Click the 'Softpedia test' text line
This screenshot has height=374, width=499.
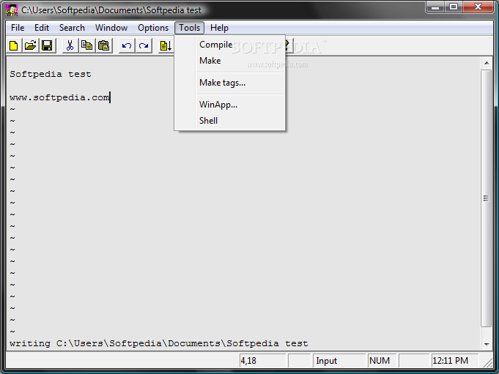[x=51, y=75]
